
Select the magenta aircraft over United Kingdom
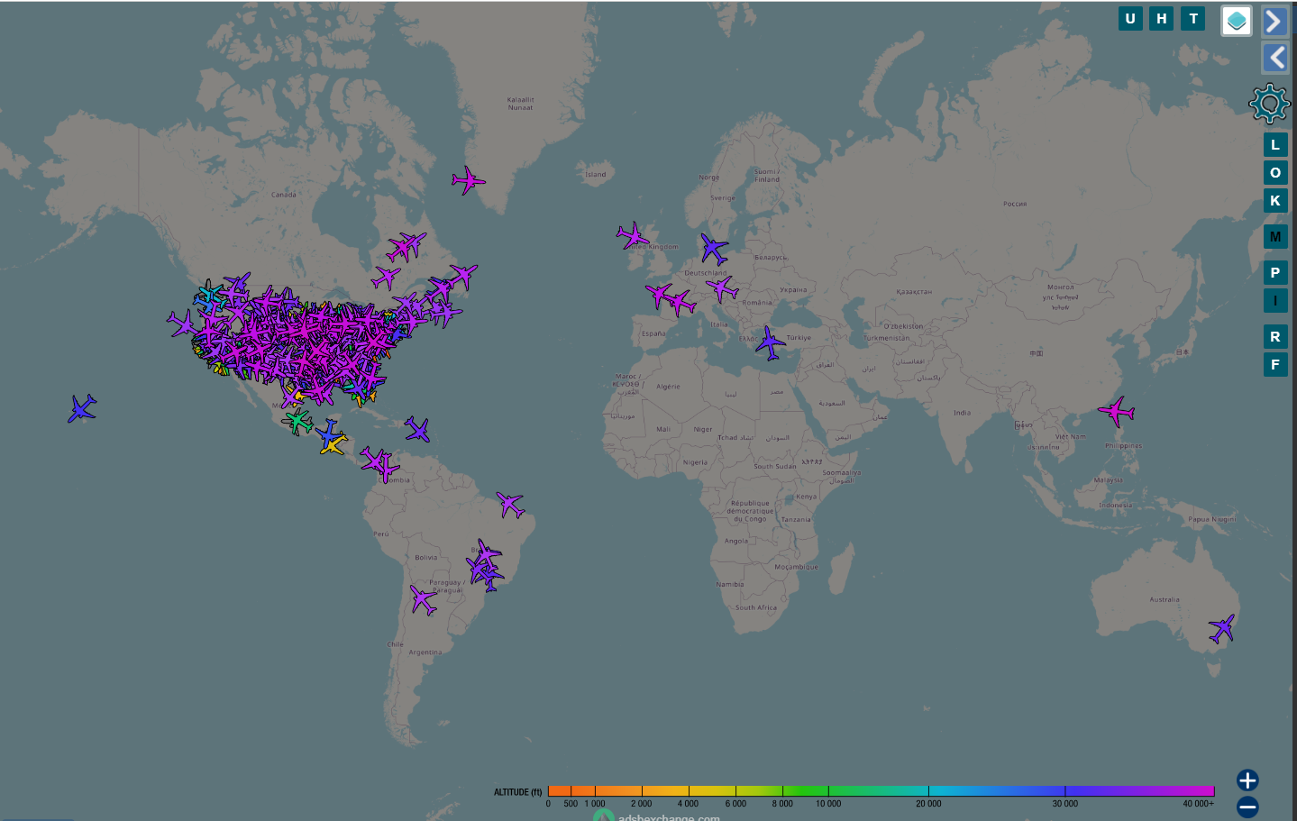pyautogui.click(x=633, y=237)
